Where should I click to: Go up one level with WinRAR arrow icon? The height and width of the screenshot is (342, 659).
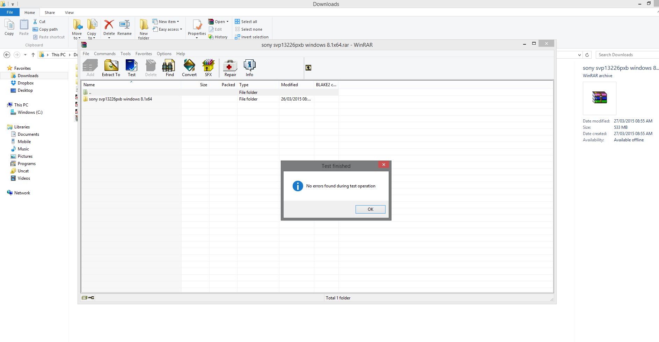(x=308, y=68)
